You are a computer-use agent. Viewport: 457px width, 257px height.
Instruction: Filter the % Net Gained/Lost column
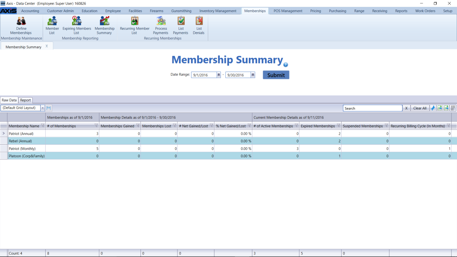click(x=249, y=126)
